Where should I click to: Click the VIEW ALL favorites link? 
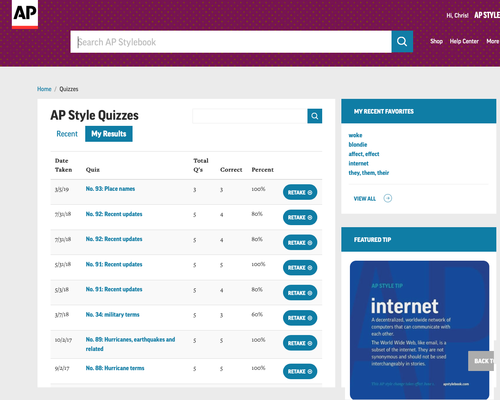coord(365,199)
